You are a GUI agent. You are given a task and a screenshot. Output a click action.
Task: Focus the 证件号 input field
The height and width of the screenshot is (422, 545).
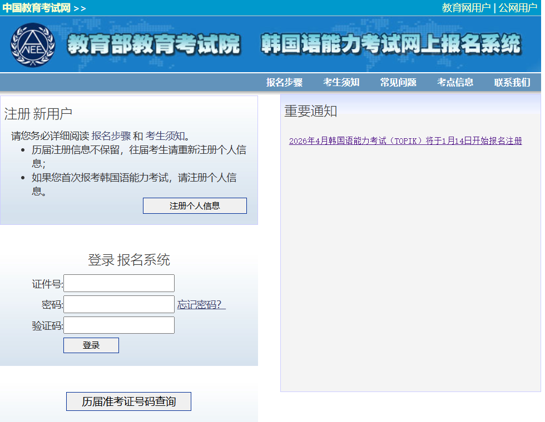tap(119, 283)
